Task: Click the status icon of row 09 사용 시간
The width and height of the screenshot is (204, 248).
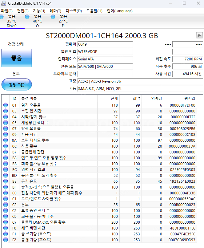Action: 6,134
